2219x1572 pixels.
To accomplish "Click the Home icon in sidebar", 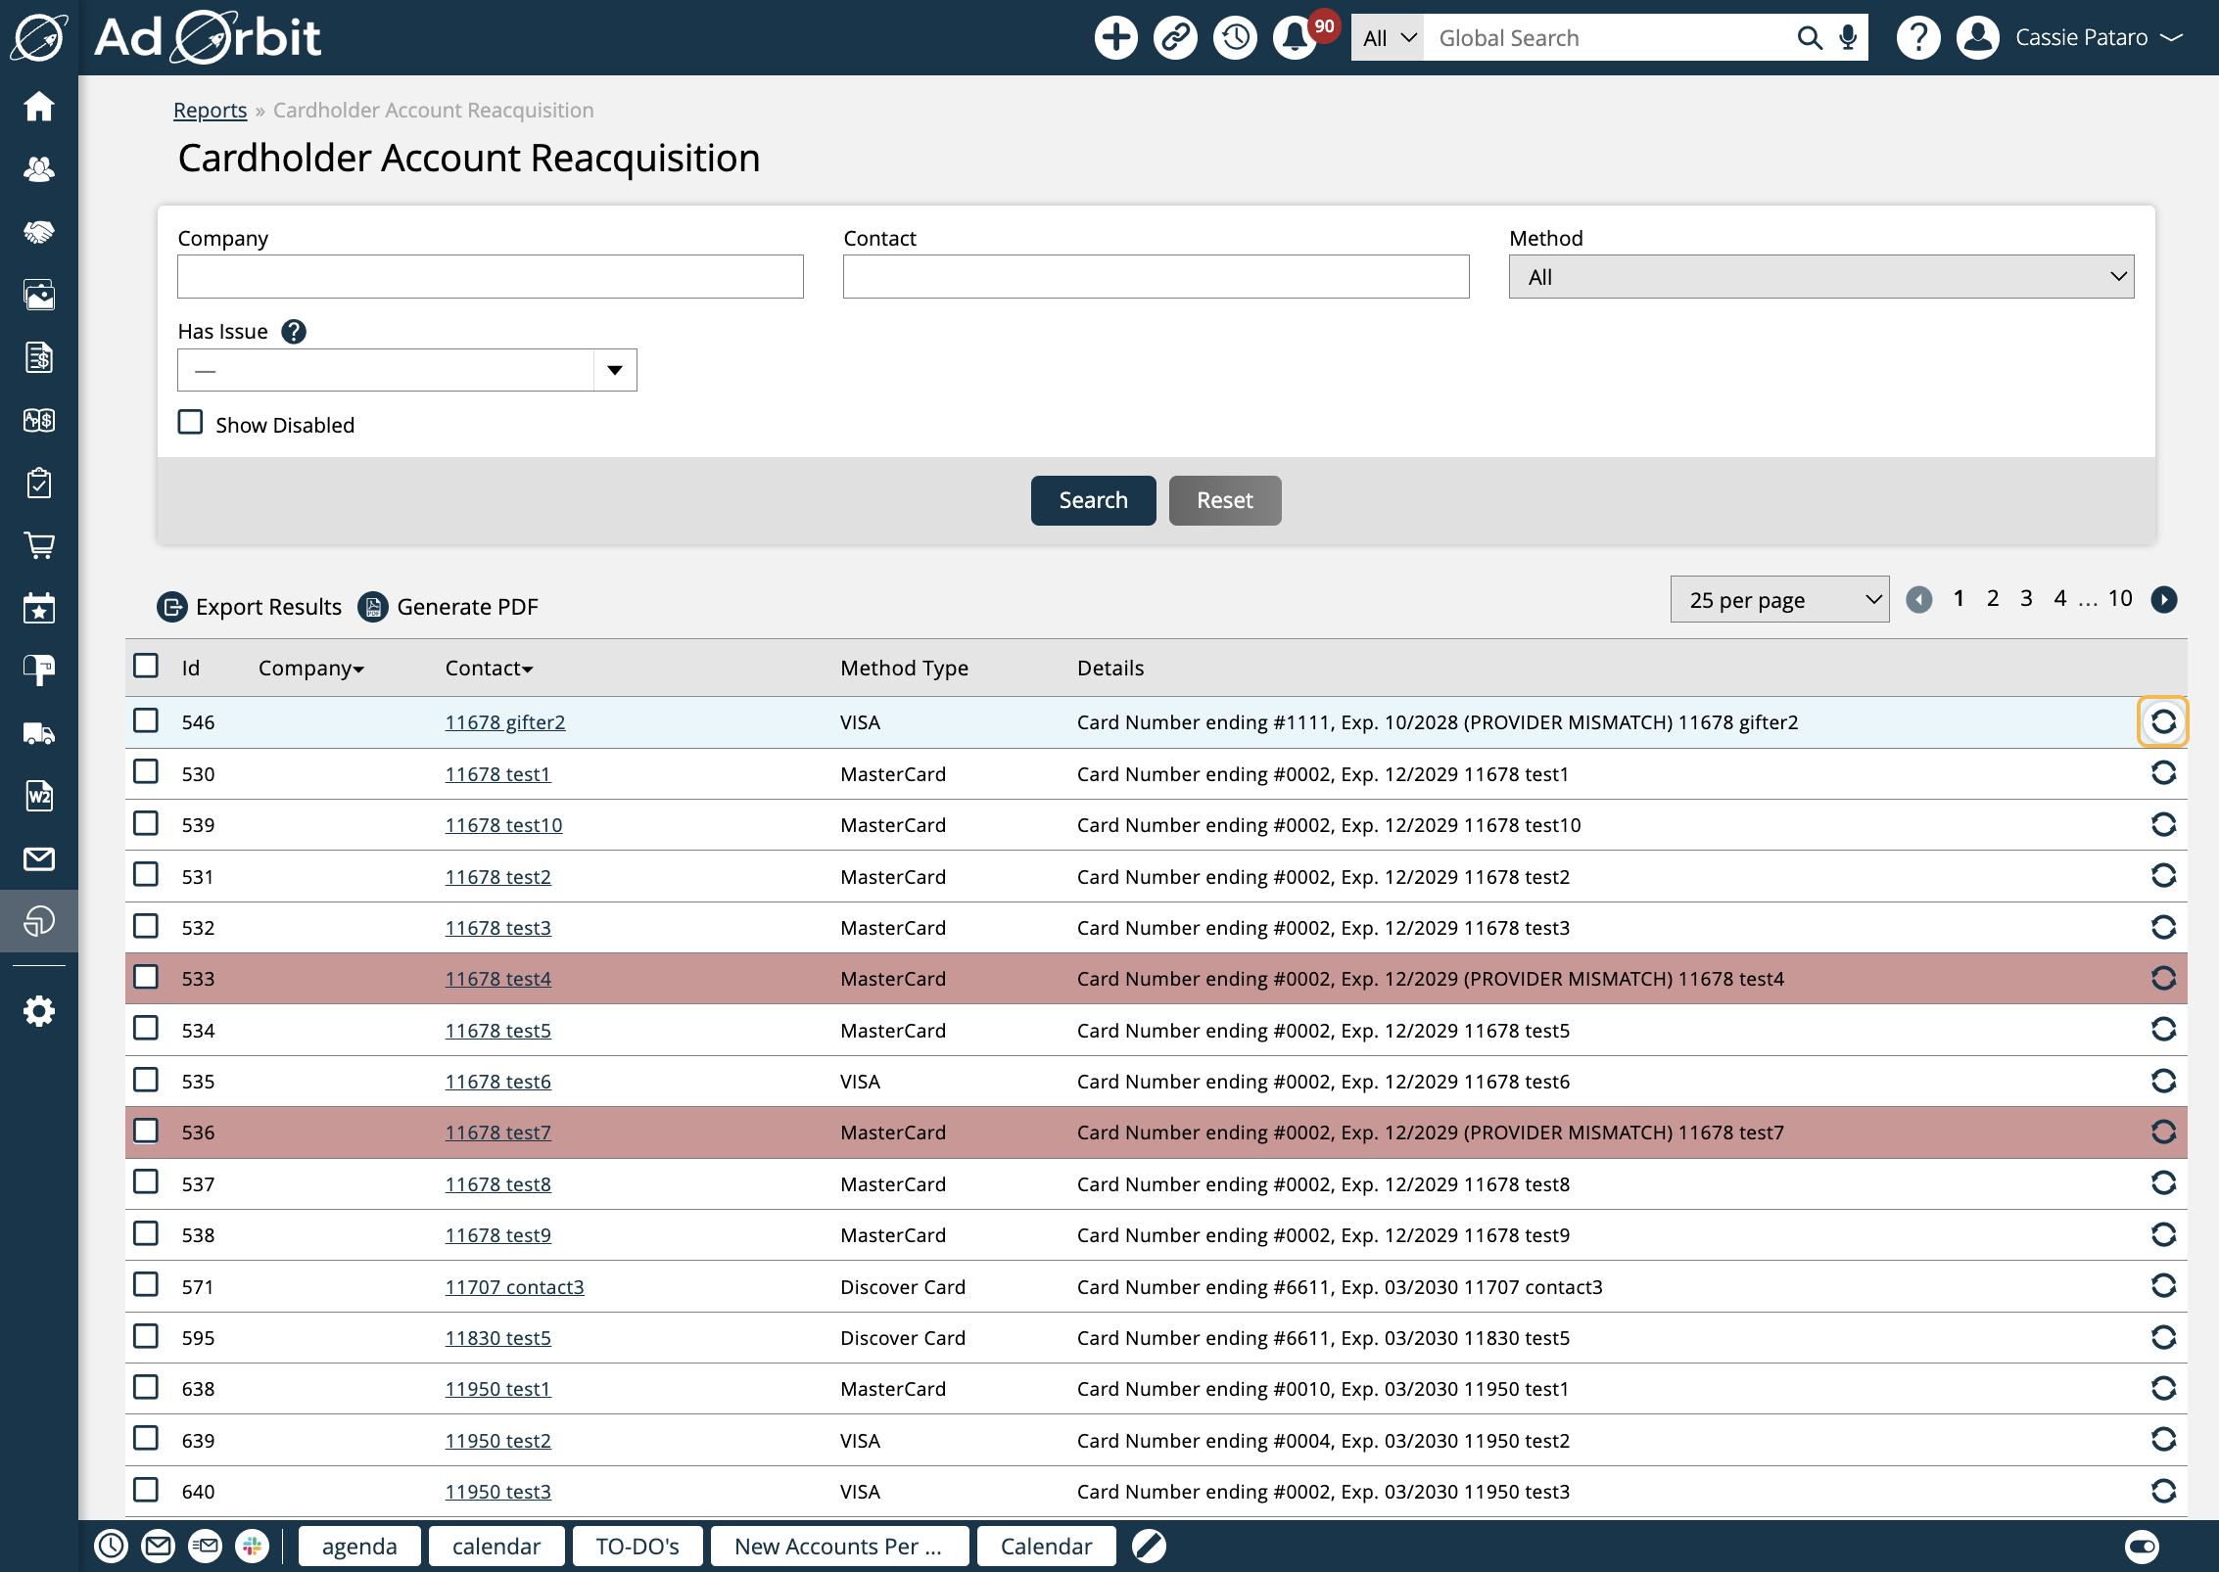I will pyautogui.click(x=39, y=107).
